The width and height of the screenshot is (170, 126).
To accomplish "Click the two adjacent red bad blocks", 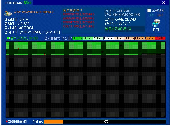I will point(103,52).
